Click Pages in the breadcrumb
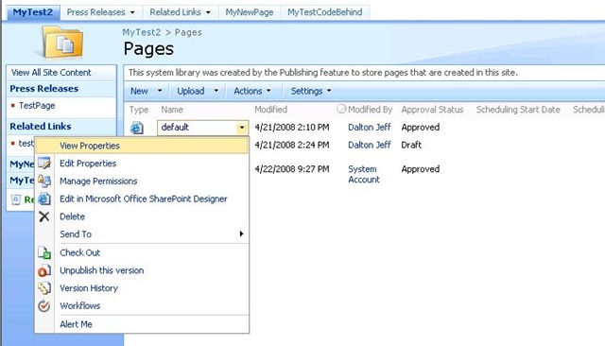Viewport: 605px width, 346px height. pos(188,32)
